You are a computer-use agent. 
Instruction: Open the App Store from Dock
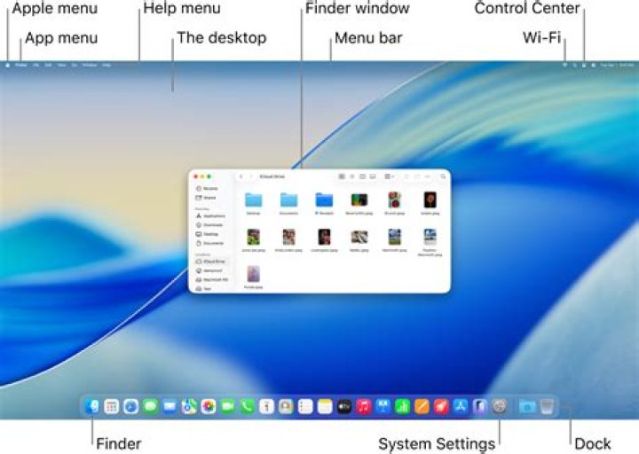tap(461, 406)
